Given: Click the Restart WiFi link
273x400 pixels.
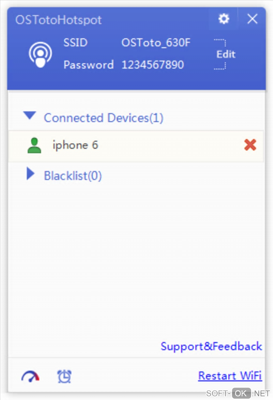Looking at the screenshot, I should 230,376.
